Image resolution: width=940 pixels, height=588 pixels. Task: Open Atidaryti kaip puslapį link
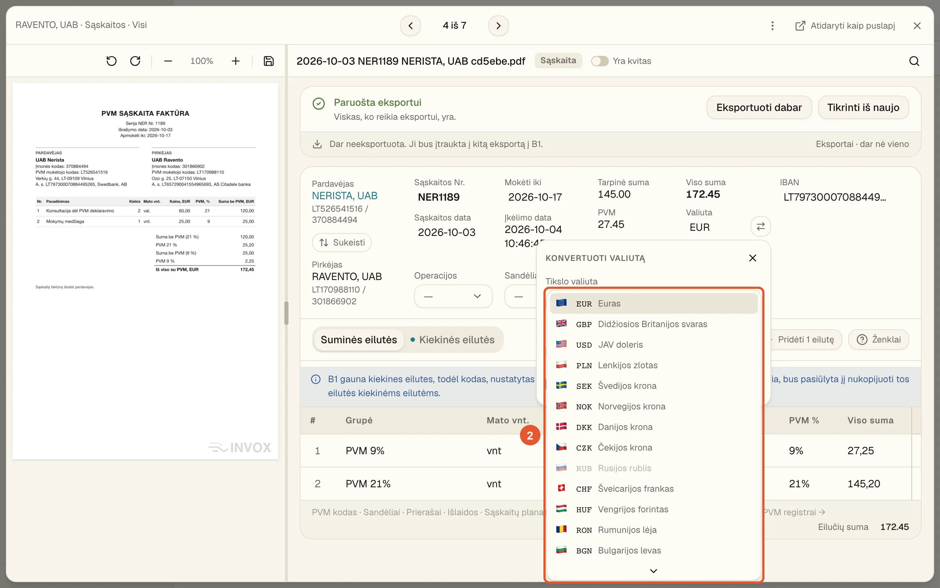845,26
